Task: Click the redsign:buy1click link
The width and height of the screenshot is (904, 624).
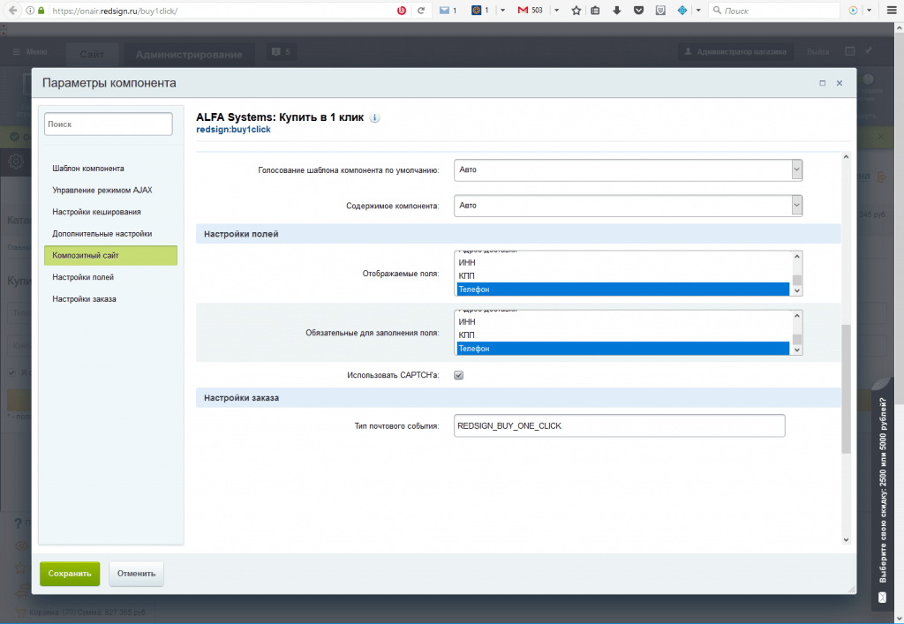Action: point(233,130)
